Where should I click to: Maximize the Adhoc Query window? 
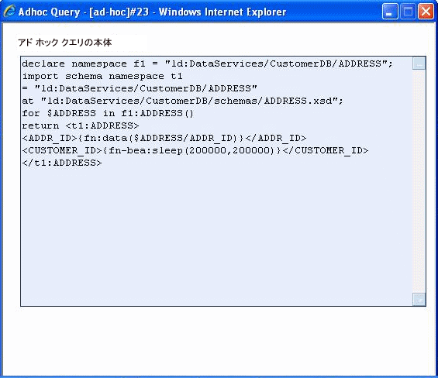tap(408, 12)
